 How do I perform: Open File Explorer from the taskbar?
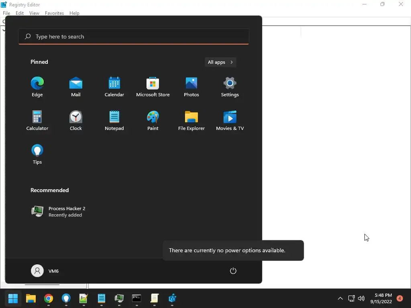coord(31,298)
